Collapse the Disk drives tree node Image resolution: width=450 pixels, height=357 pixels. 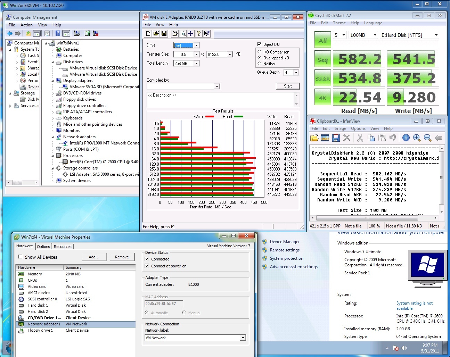53,62
